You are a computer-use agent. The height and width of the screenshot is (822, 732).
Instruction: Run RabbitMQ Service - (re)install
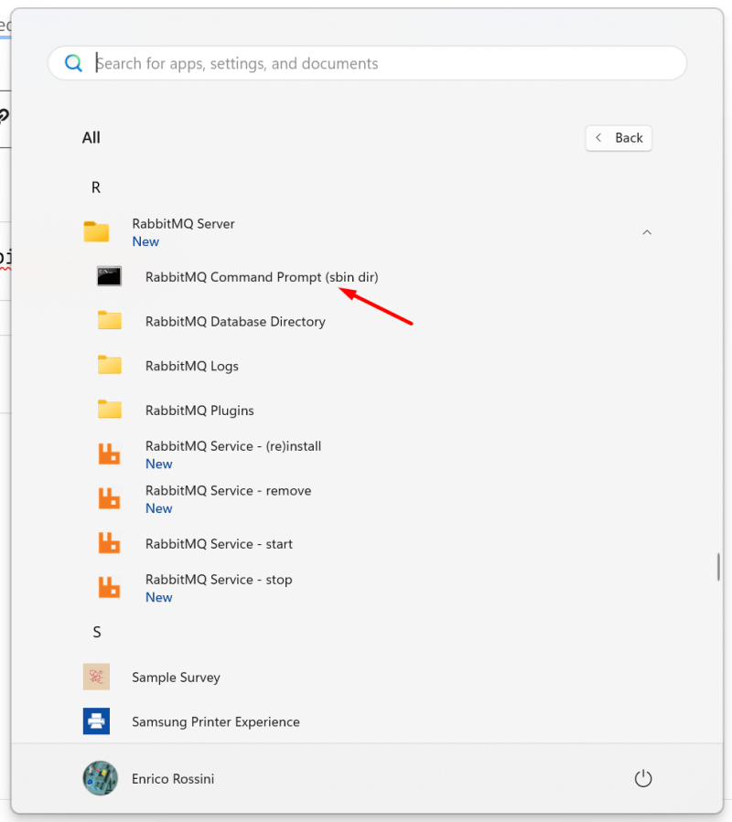click(x=233, y=446)
